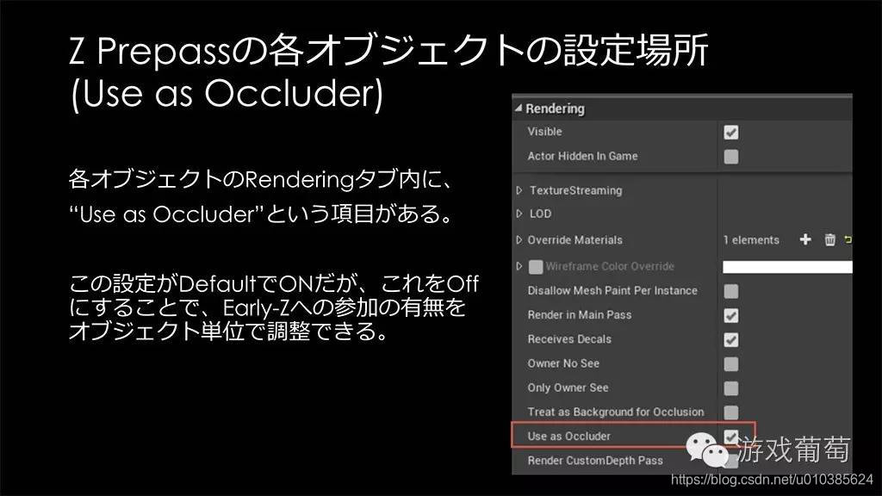Collapse the Rendering section header

[x=519, y=108]
